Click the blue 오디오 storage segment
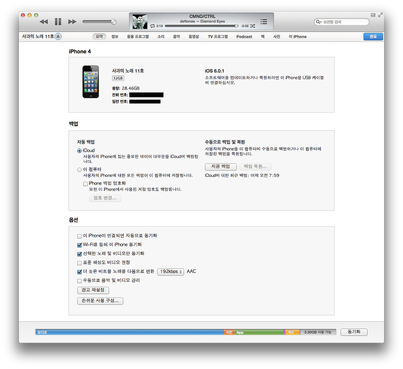 coord(130,332)
